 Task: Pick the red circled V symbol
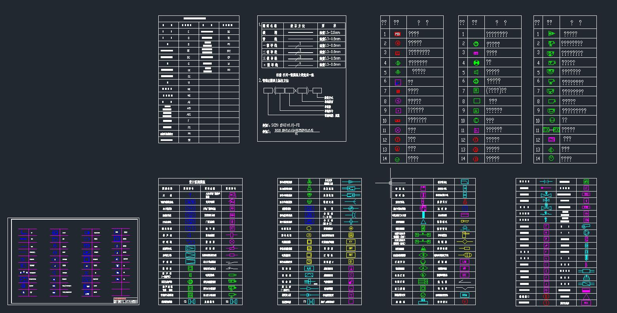[465, 302]
